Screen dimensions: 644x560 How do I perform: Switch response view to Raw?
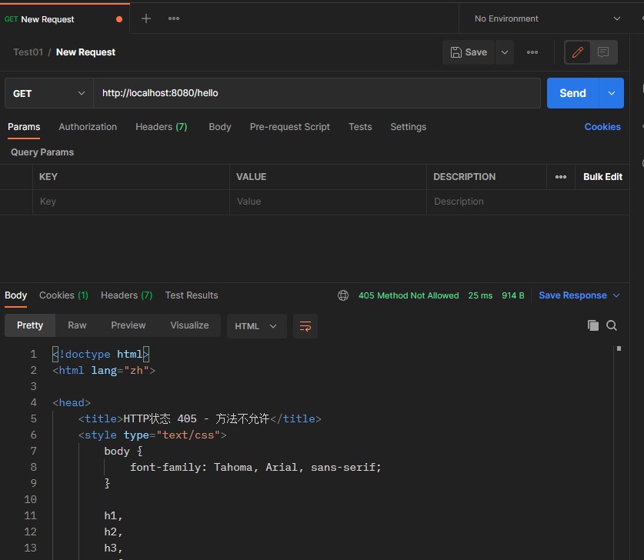click(77, 325)
